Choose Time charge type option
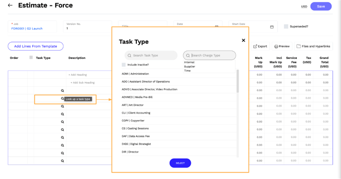341x179 pixels. coord(187,71)
